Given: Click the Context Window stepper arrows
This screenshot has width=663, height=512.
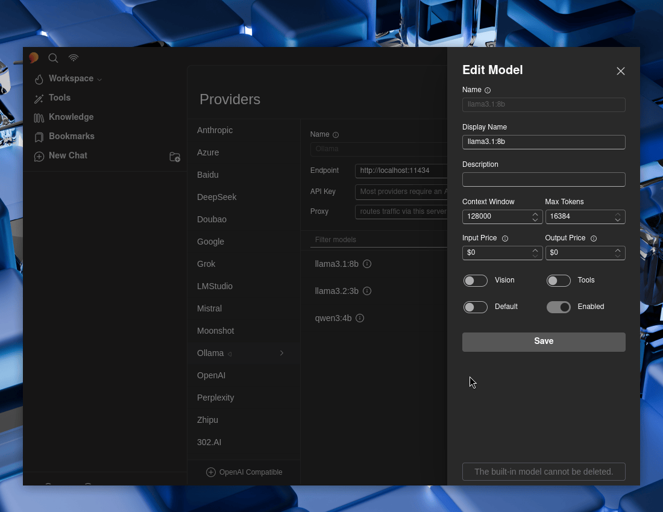Looking at the screenshot, I should point(535,217).
